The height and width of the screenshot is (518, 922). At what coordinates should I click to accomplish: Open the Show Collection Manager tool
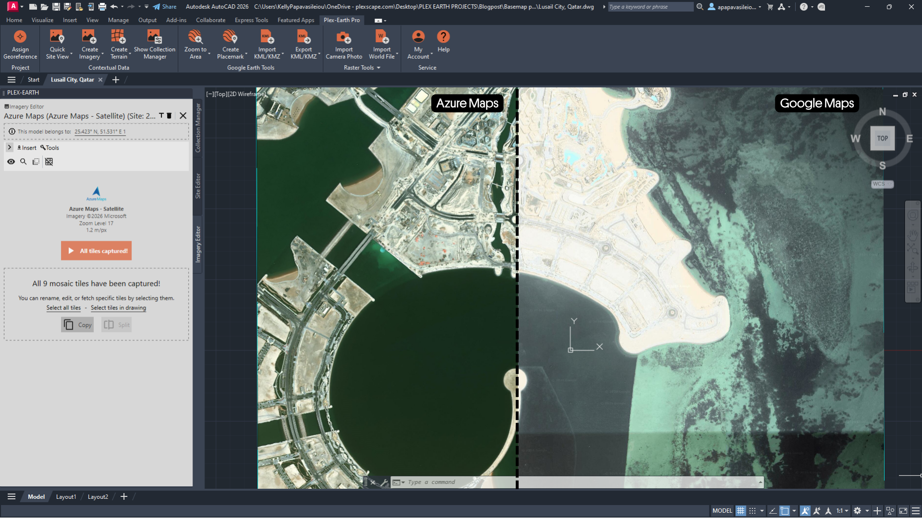(155, 45)
